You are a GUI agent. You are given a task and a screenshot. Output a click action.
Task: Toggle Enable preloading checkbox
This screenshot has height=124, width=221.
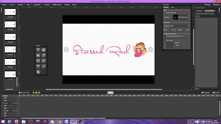click(x=165, y=13)
